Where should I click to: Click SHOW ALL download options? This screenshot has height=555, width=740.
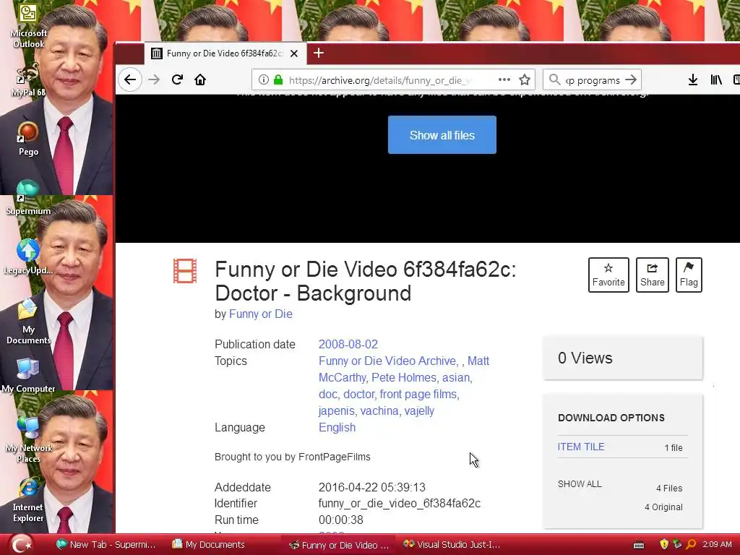(x=580, y=483)
